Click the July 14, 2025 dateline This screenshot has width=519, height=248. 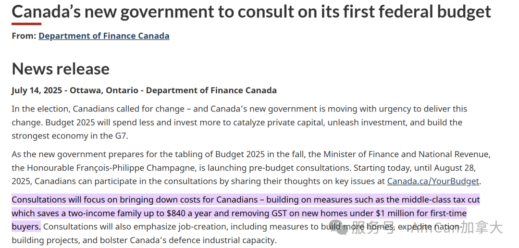[37, 90]
